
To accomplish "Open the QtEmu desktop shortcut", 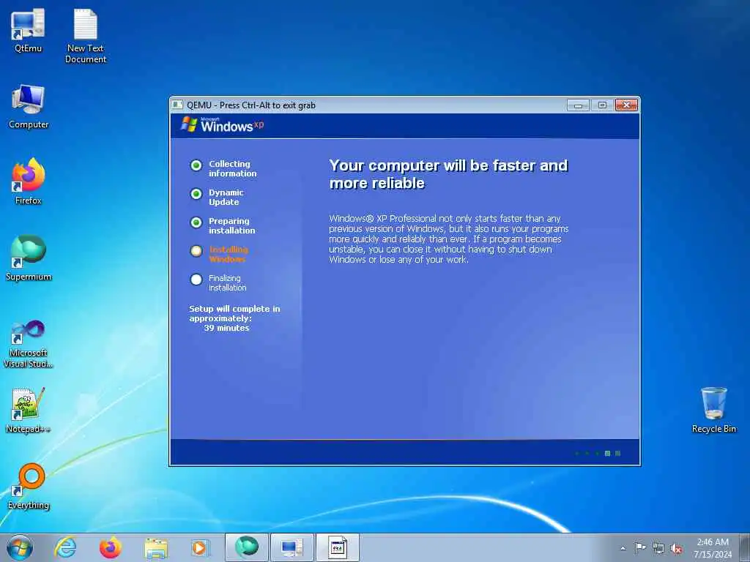I will tap(28, 29).
